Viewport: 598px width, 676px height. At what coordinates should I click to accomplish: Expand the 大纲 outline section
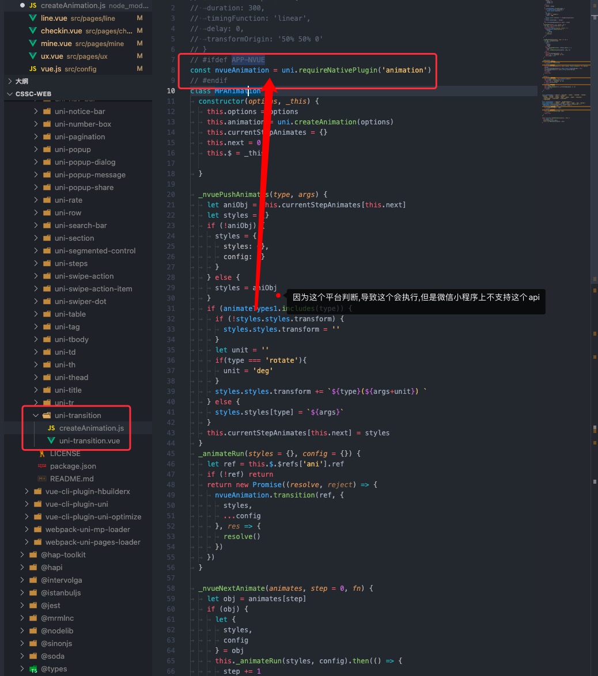9,81
